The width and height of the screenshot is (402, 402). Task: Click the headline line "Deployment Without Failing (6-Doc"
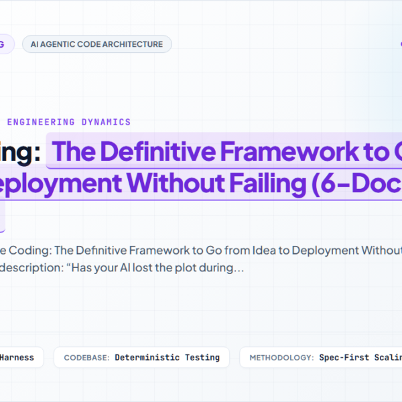point(201,184)
